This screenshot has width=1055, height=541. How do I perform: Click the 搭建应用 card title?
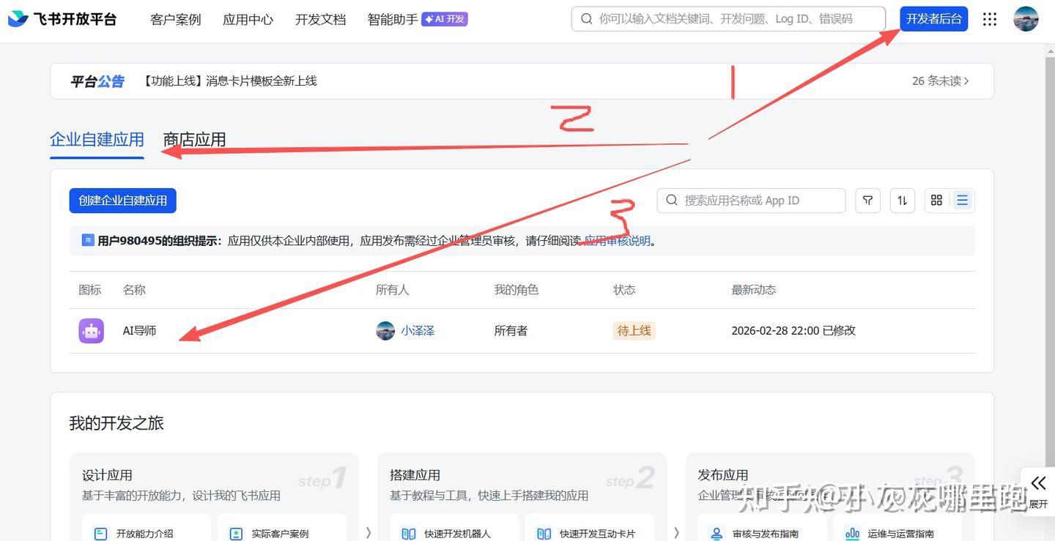point(415,475)
